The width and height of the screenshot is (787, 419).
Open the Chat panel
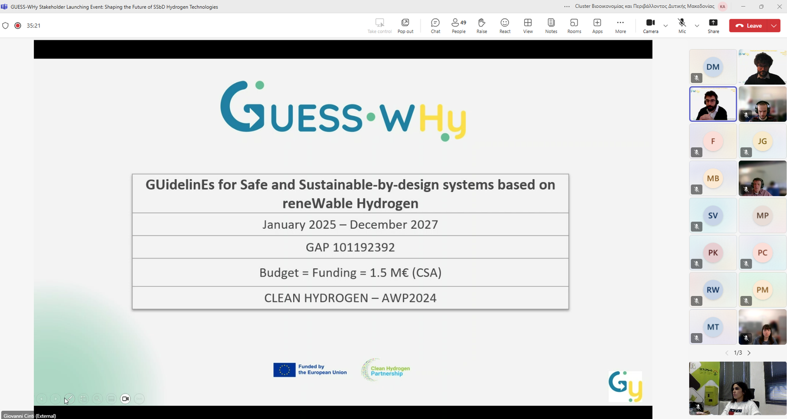[435, 26]
